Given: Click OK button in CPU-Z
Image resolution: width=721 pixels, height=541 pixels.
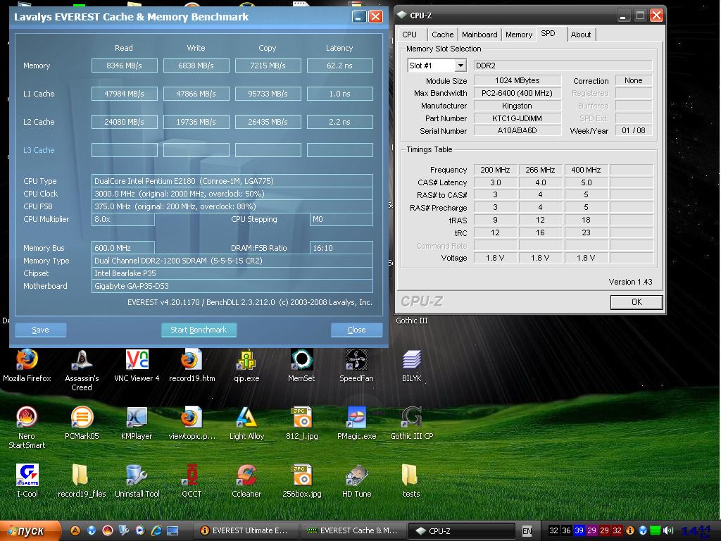Looking at the screenshot, I should point(637,302).
